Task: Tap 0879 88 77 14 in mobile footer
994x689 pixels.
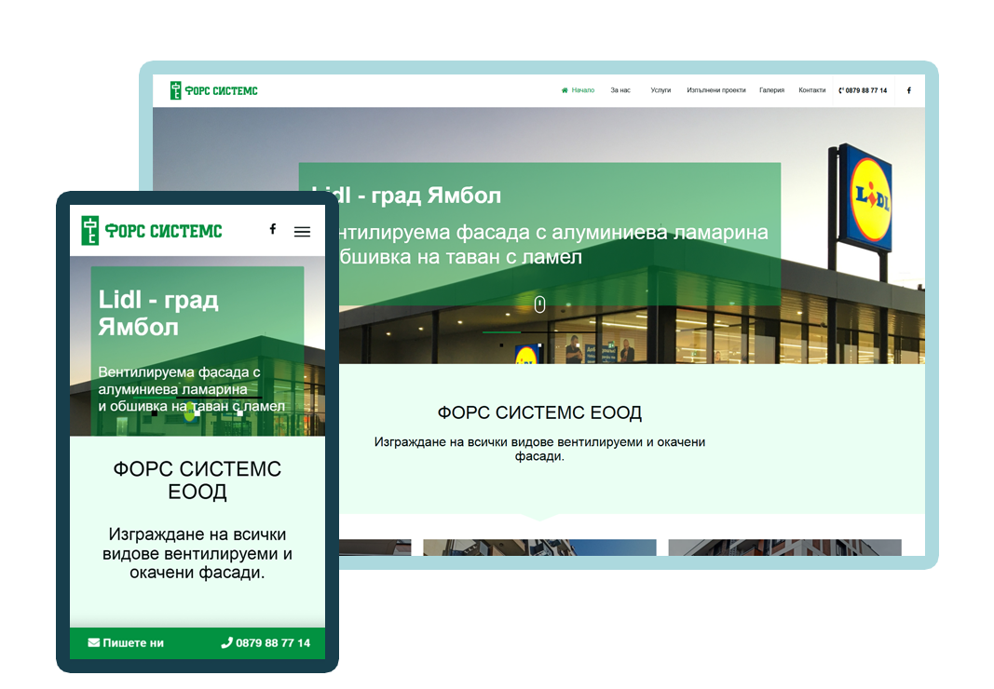Action: point(266,642)
